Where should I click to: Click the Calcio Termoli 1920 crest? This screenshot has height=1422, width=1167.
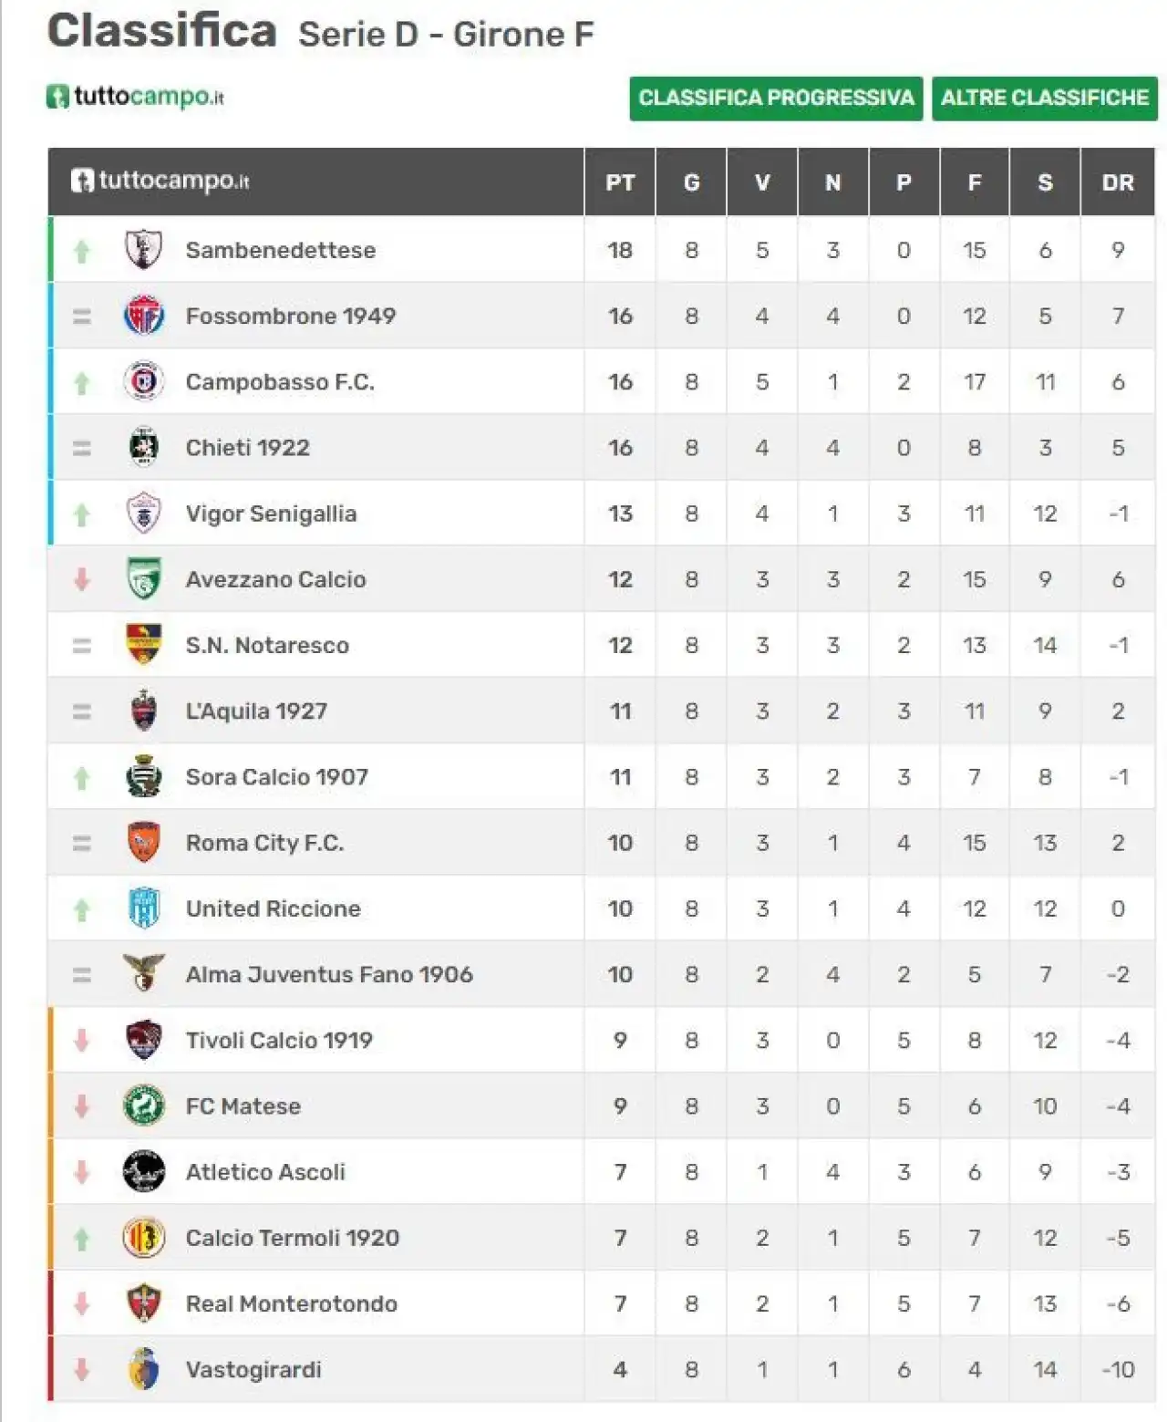pos(143,1237)
